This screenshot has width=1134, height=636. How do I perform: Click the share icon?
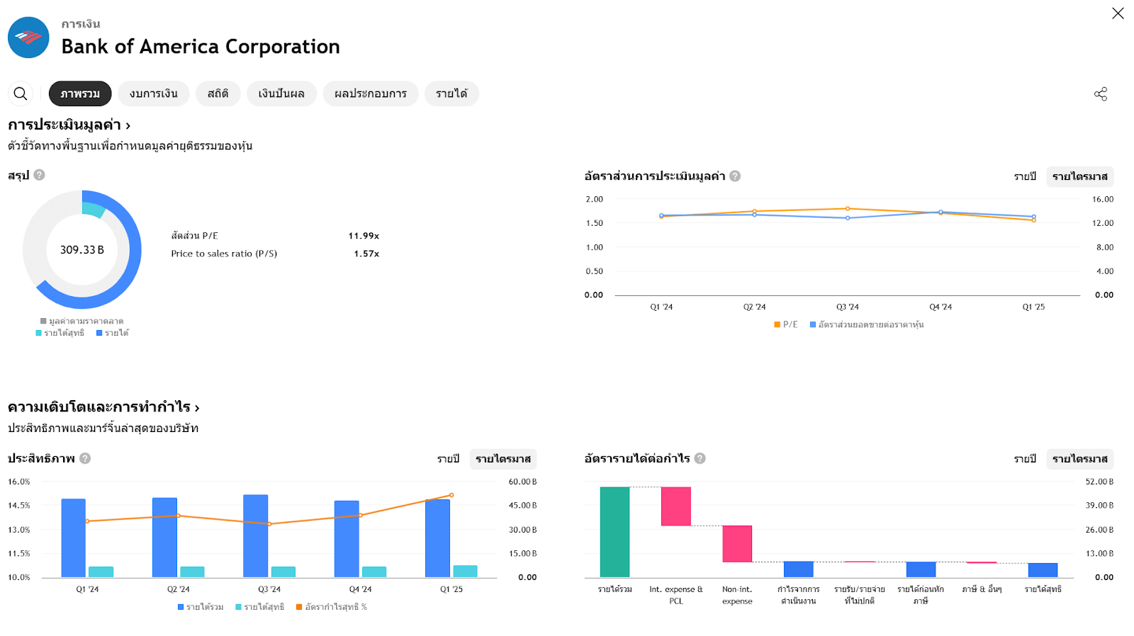coord(1100,94)
